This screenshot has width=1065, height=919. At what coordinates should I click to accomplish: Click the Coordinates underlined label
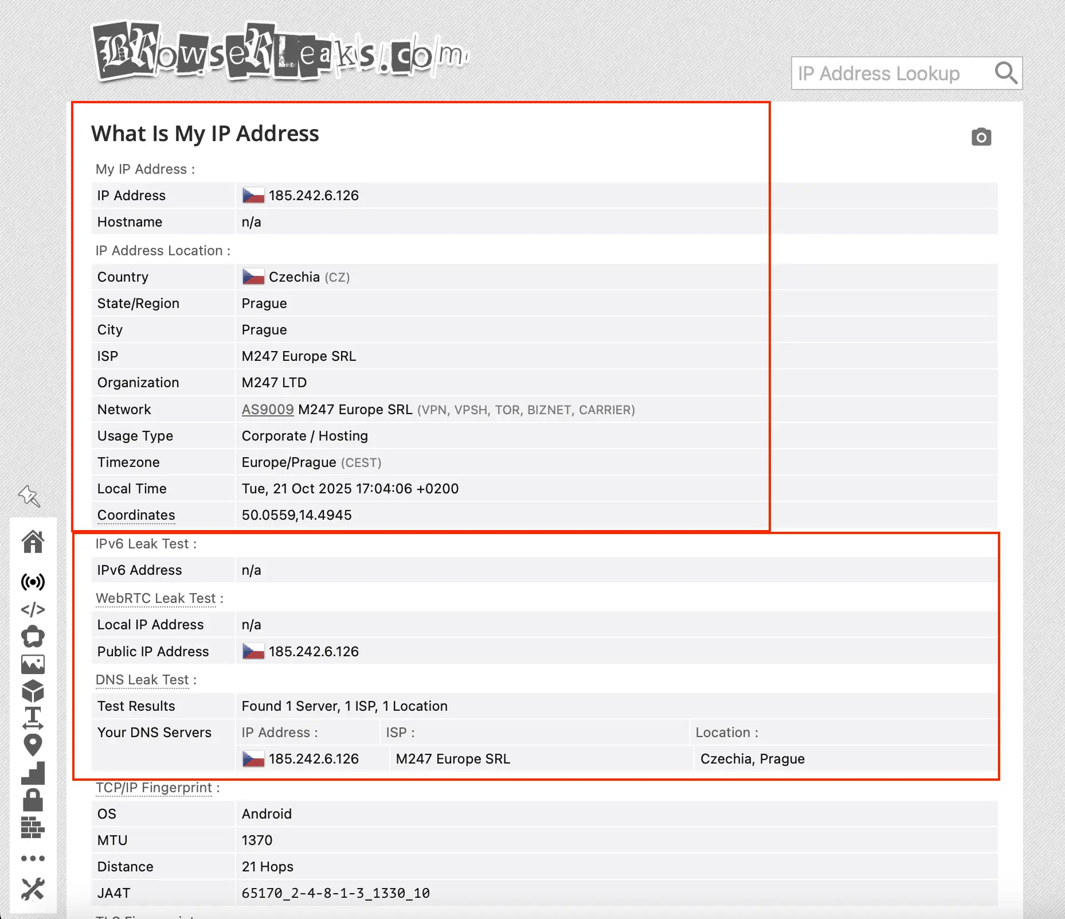pos(136,515)
